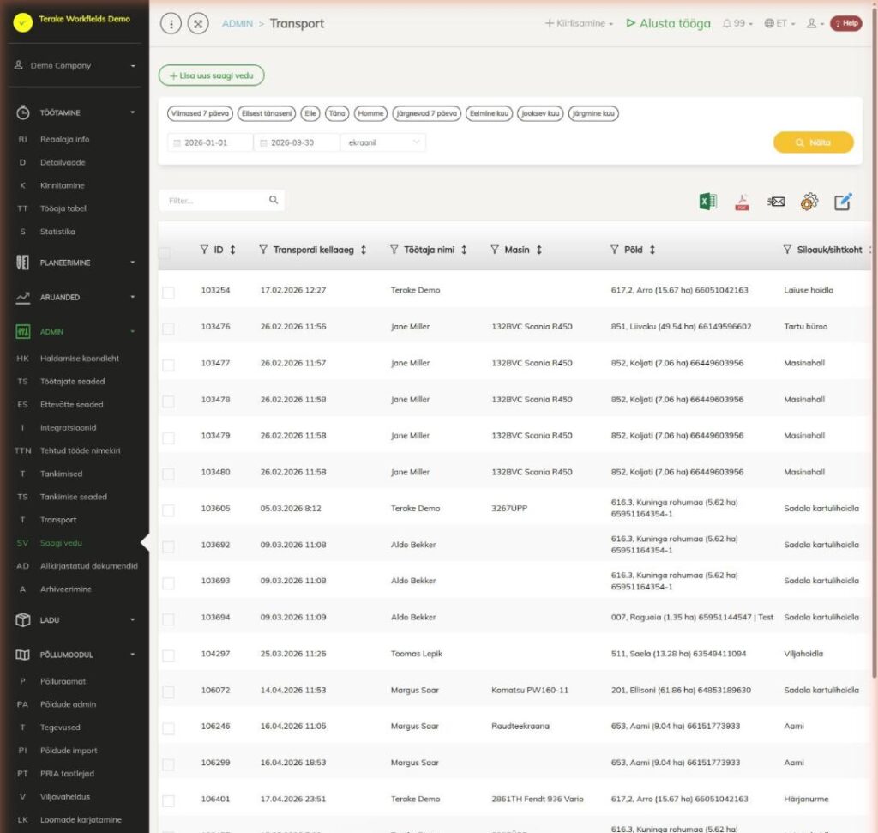Sort the Masin column
The width and height of the screenshot is (878, 833).
538,250
